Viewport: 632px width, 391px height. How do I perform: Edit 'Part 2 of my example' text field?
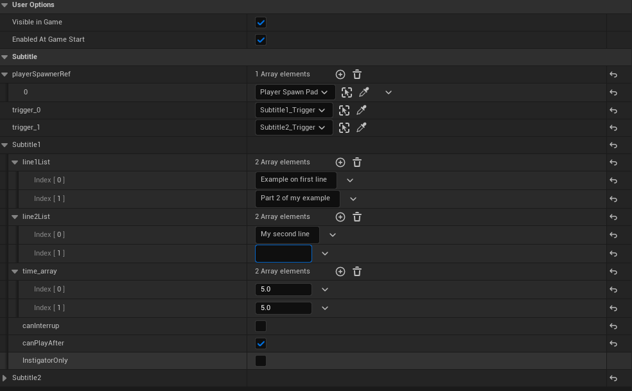coord(297,199)
